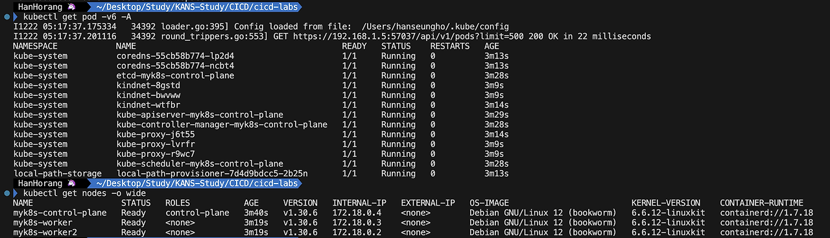
Task: Click pod name kube-proxy-r9wc7
Action: [x=156, y=154]
